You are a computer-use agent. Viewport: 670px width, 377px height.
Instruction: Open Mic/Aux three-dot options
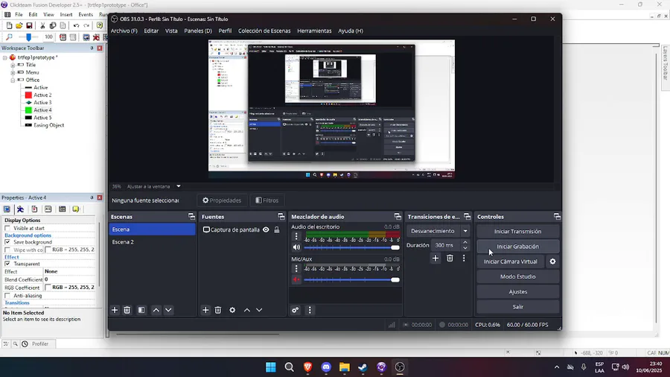point(296,268)
